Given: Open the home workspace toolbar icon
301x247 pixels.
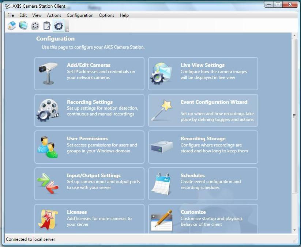Looking at the screenshot, I should (11, 26).
